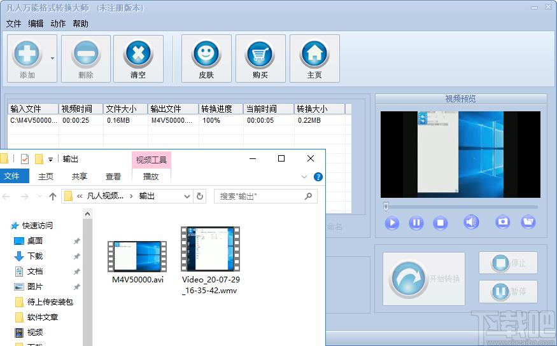Click the search magnifier icon
This screenshot has height=346, width=557.
(x=308, y=196)
